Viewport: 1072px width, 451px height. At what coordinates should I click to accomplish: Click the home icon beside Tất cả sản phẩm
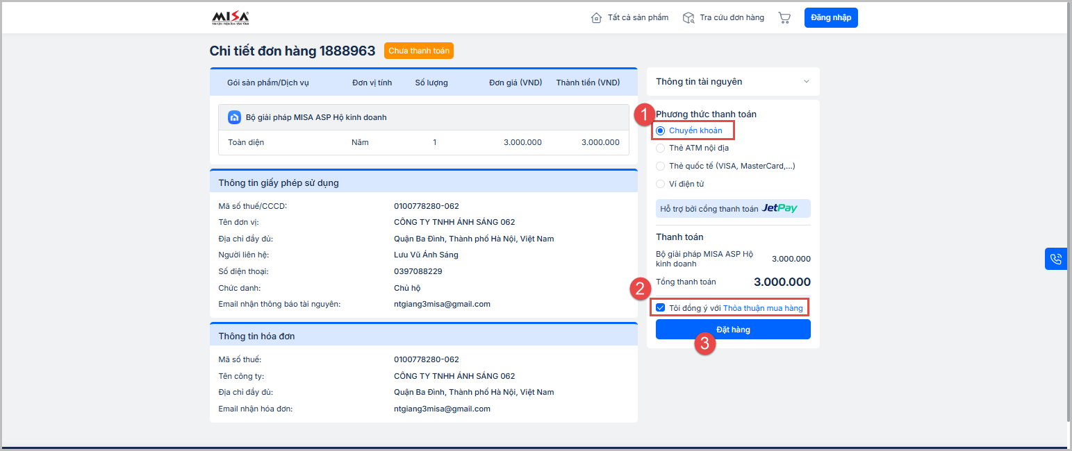click(596, 18)
